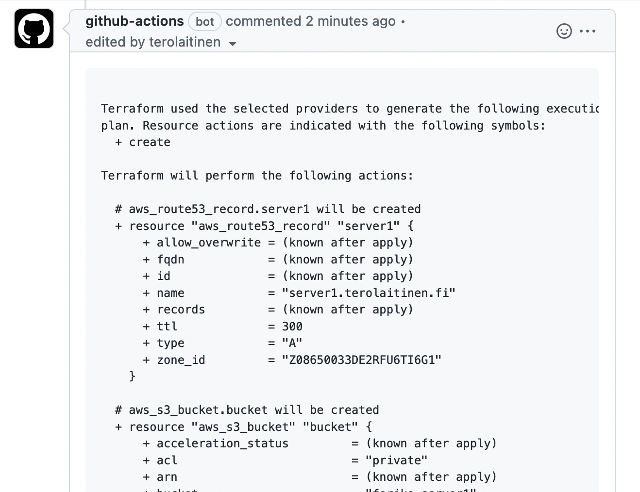
Task: Click the server1.terolaitinen.fi name value
Action: click(369, 293)
